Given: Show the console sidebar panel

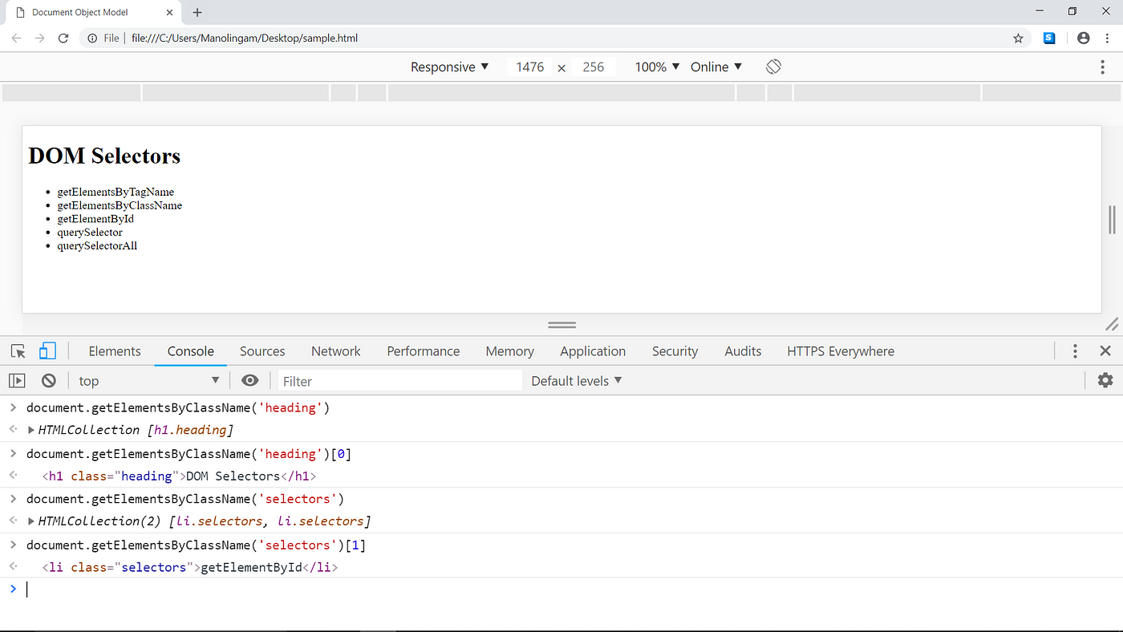Looking at the screenshot, I should tap(17, 381).
